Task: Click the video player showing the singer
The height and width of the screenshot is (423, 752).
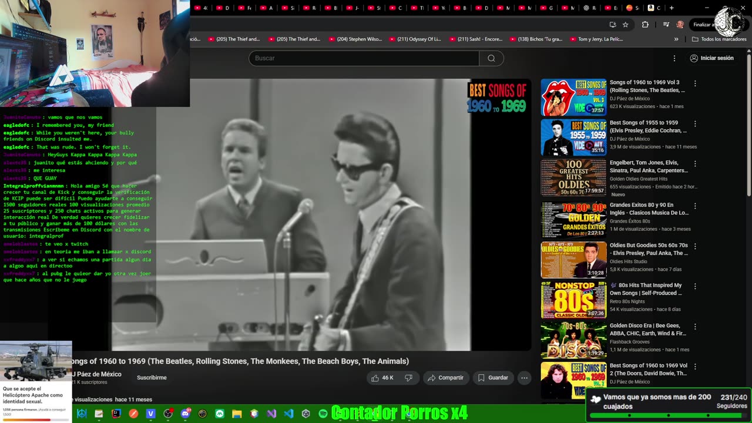Action: [x=322, y=214]
